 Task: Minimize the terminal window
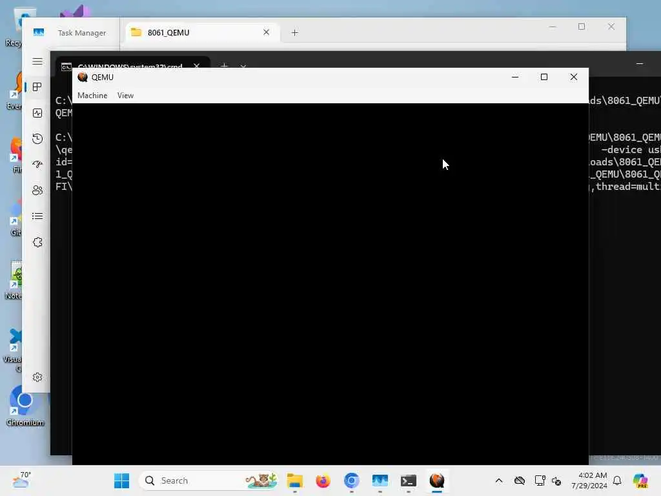(x=640, y=64)
